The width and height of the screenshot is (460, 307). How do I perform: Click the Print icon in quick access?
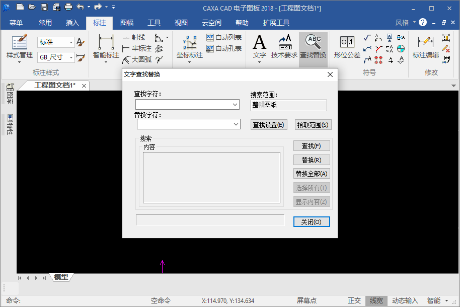(68, 7)
